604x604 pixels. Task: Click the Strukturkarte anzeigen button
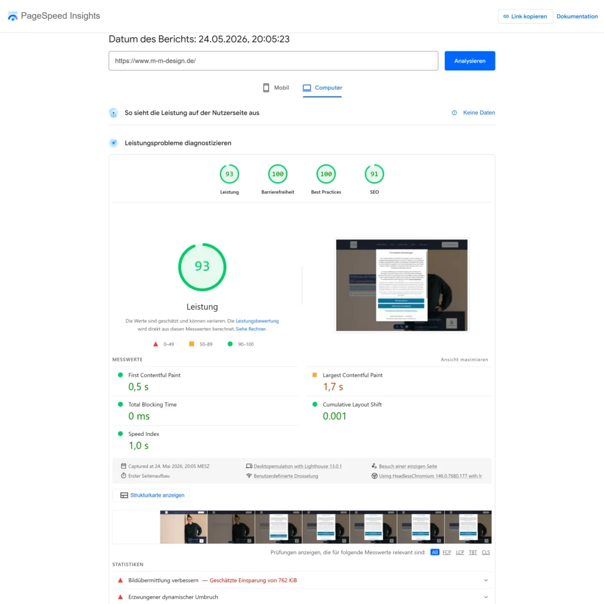152,495
